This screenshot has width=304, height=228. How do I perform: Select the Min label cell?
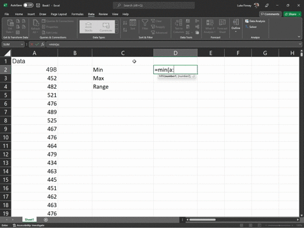123,70
